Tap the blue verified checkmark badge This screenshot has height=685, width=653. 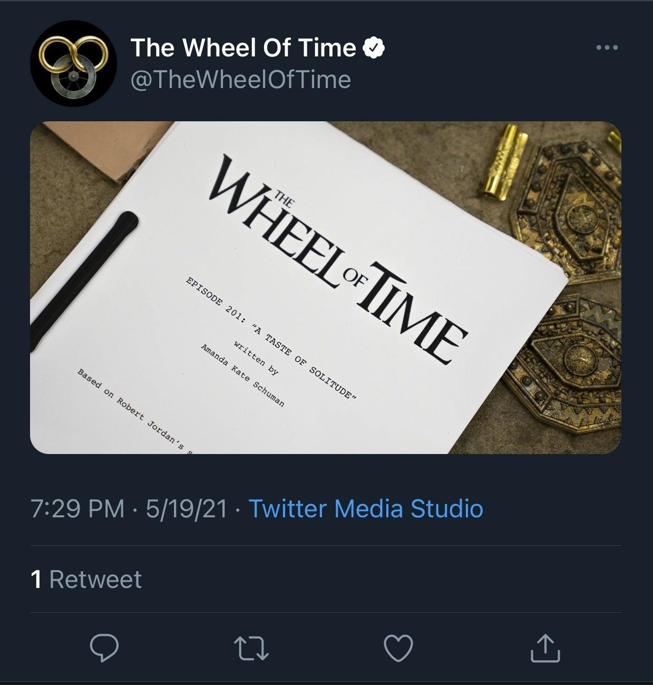[375, 48]
